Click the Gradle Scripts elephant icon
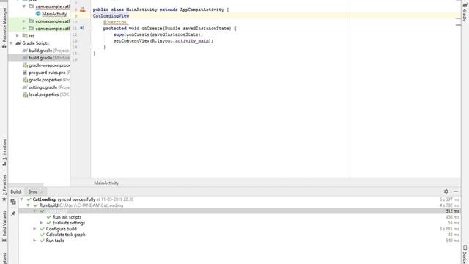This screenshot has height=264, width=469. (x=18, y=43)
